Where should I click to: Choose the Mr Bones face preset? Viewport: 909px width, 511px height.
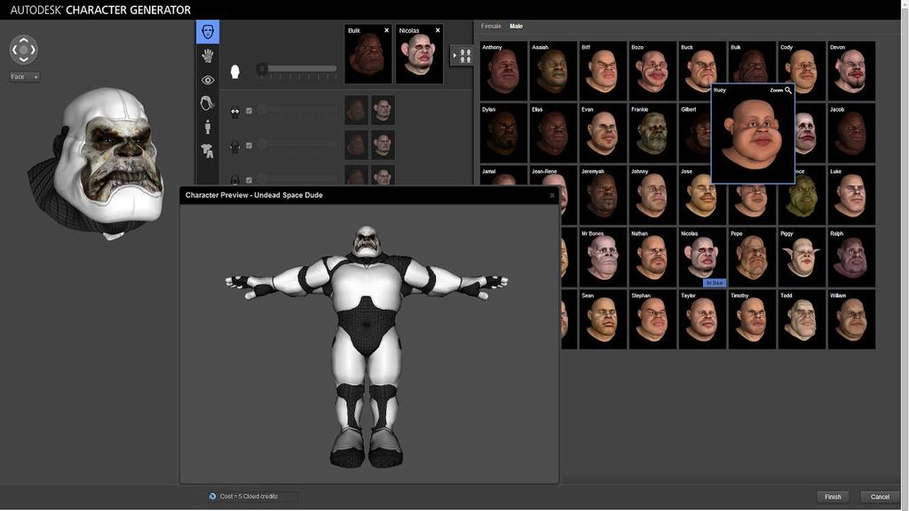coord(603,256)
